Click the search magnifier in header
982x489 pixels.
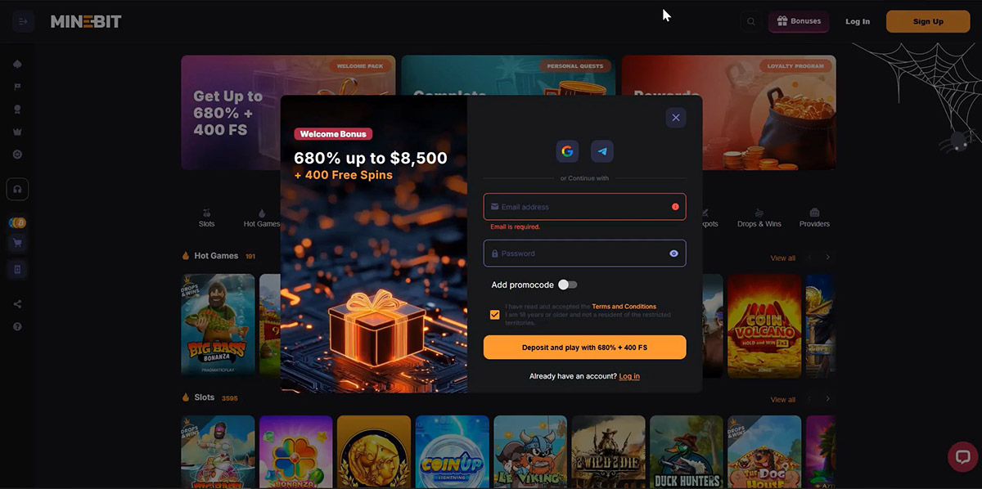750,22
